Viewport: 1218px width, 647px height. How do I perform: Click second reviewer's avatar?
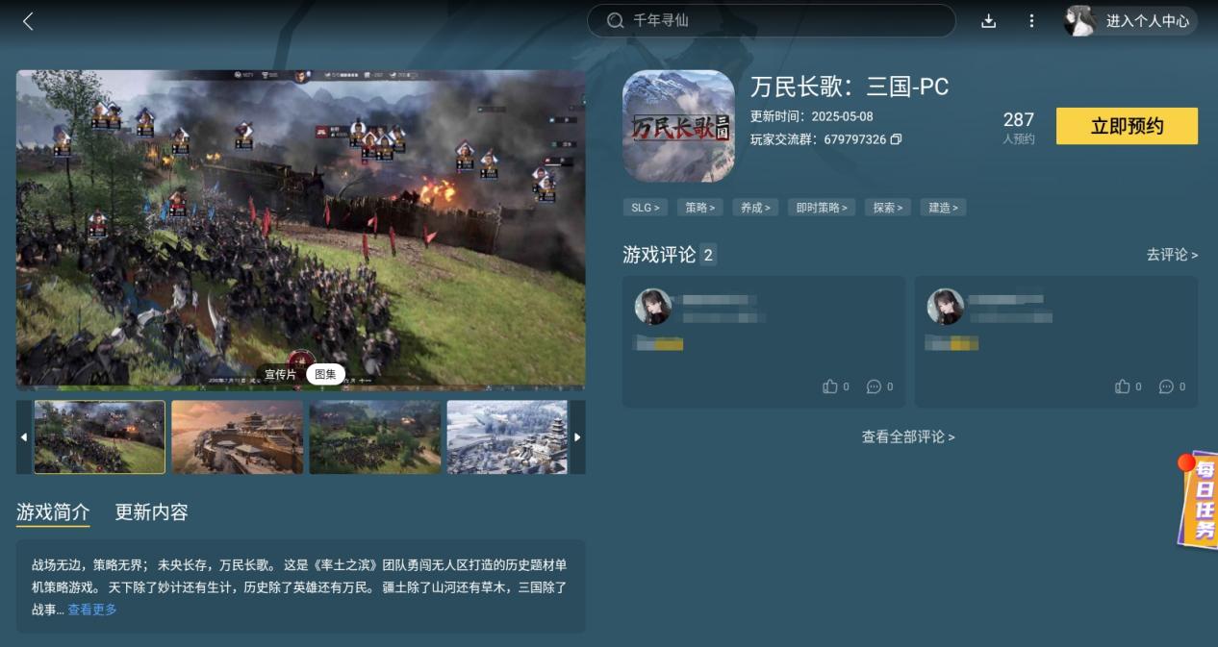(x=946, y=307)
